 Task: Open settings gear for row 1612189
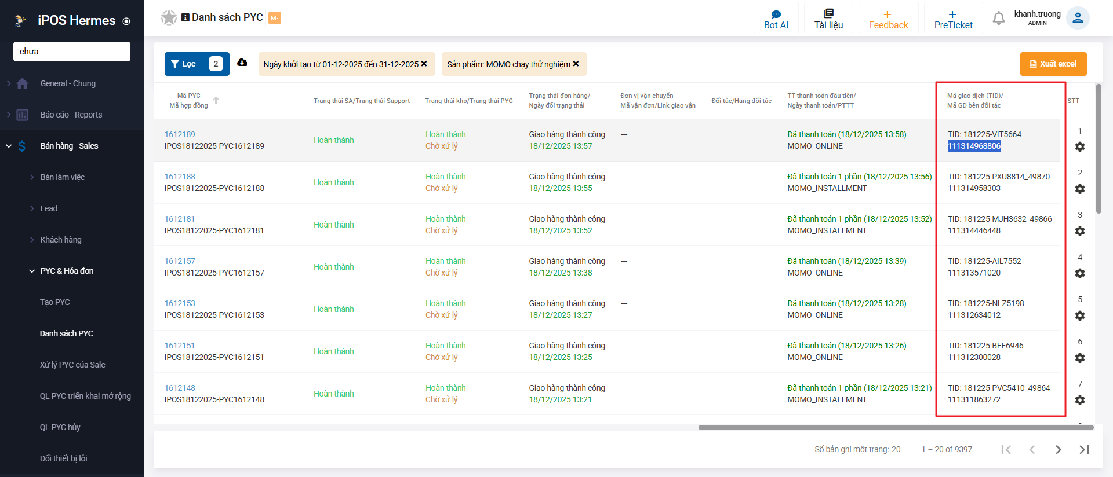click(x=1080, y=147)
